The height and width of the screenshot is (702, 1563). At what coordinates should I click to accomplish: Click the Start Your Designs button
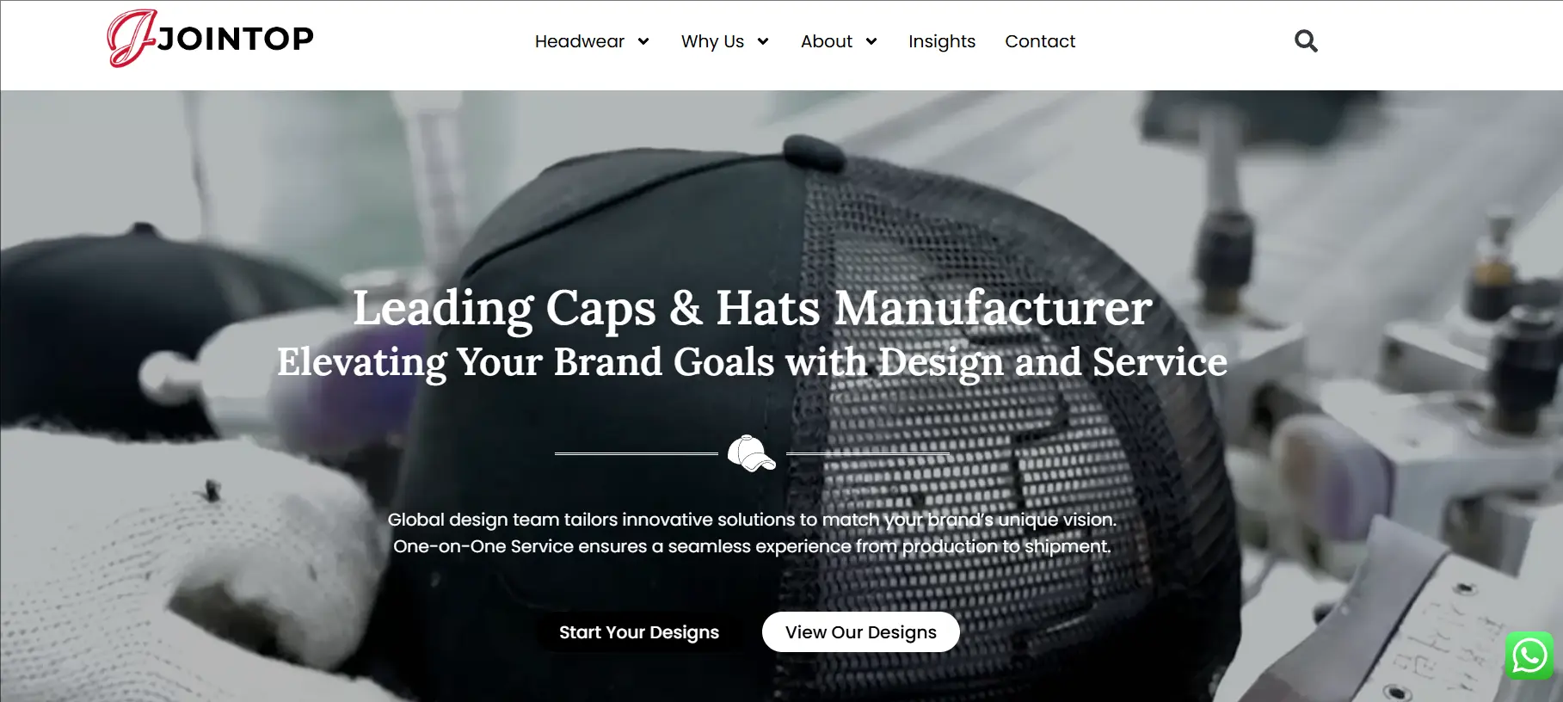coord(639,632)
